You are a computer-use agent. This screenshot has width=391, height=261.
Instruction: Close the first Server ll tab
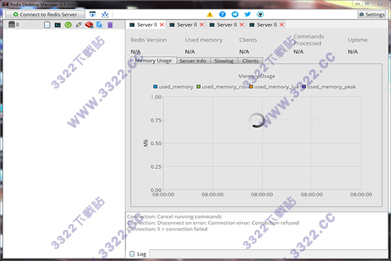click(162, 25)
